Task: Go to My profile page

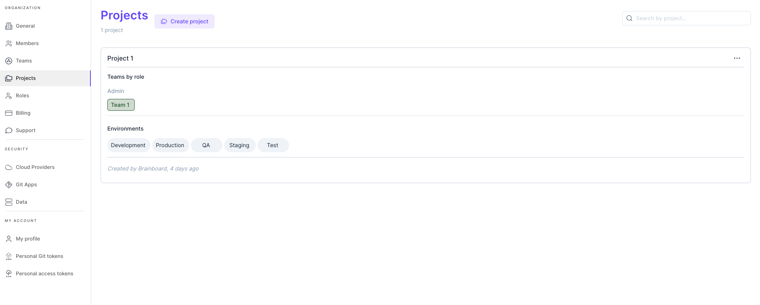Action: (28, 239)
